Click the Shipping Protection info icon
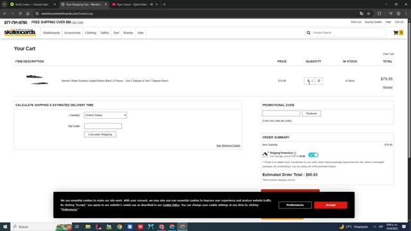Screen dimensions: 411x231 pos(295,153)
